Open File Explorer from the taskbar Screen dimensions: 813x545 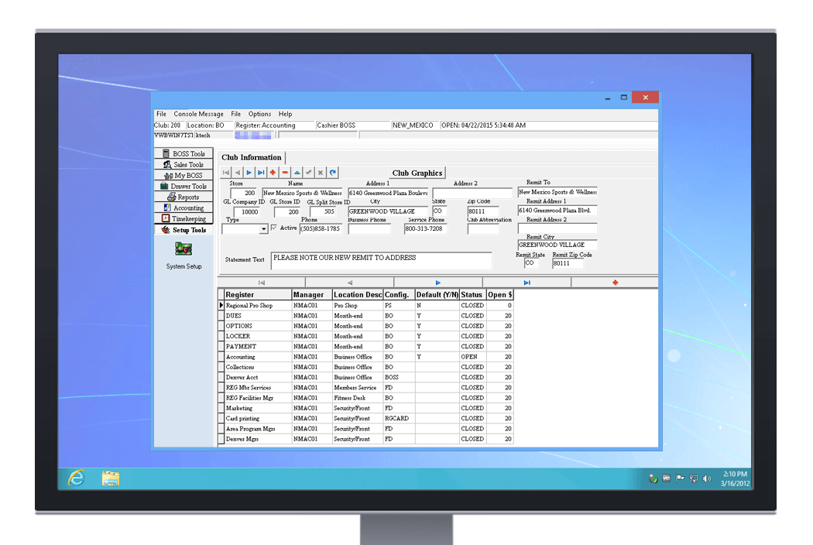tap(111, 478)
